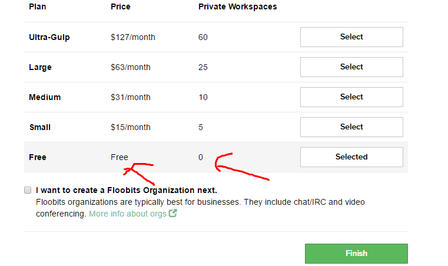The width and height of the screenshot is (448, 266).
Task: Click the Small plan name
Action: pos(40,128)
